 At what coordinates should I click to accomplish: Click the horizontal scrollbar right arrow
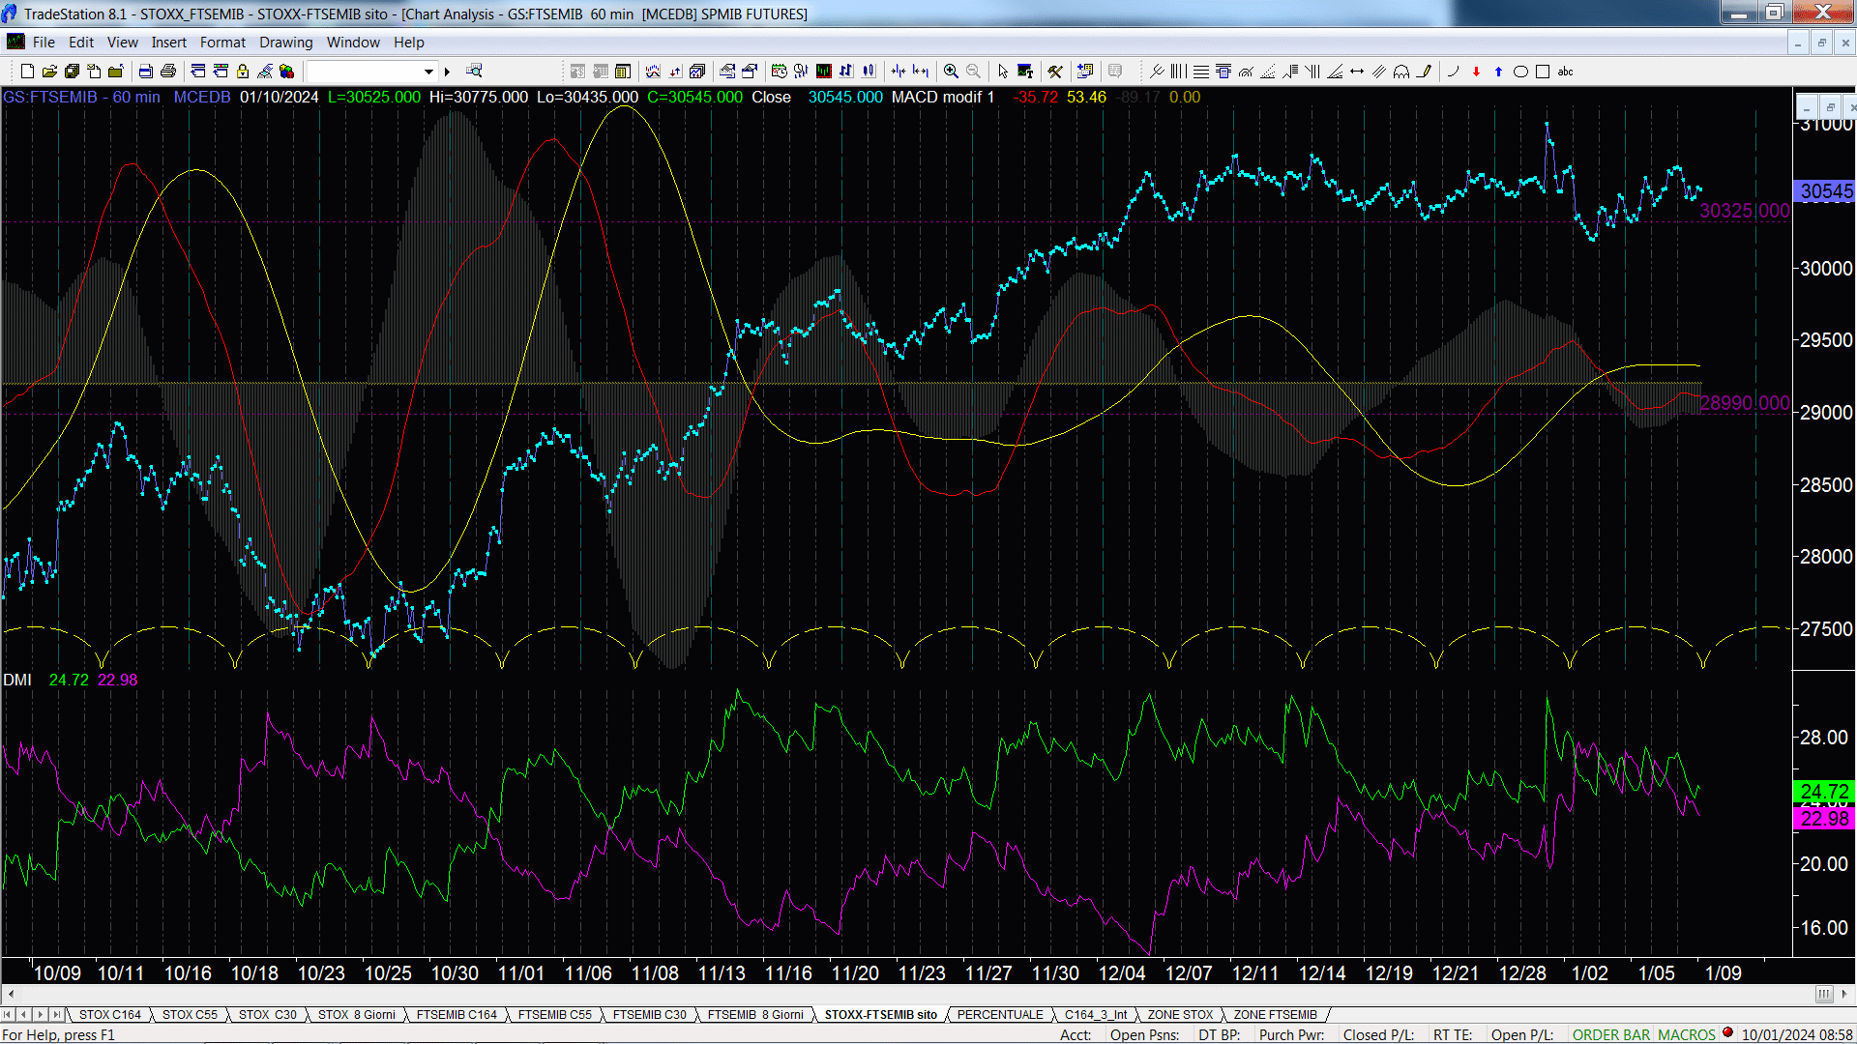tap(1844, 994)
